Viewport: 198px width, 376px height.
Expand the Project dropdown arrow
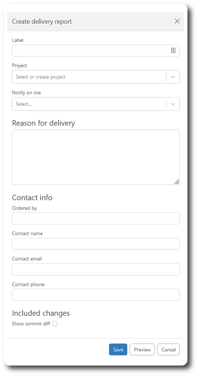[173, 77]
